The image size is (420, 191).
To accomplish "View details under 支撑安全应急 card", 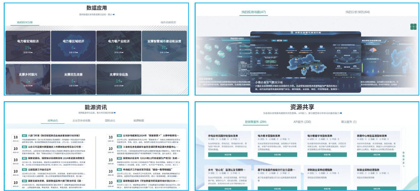I will point(119,86).
